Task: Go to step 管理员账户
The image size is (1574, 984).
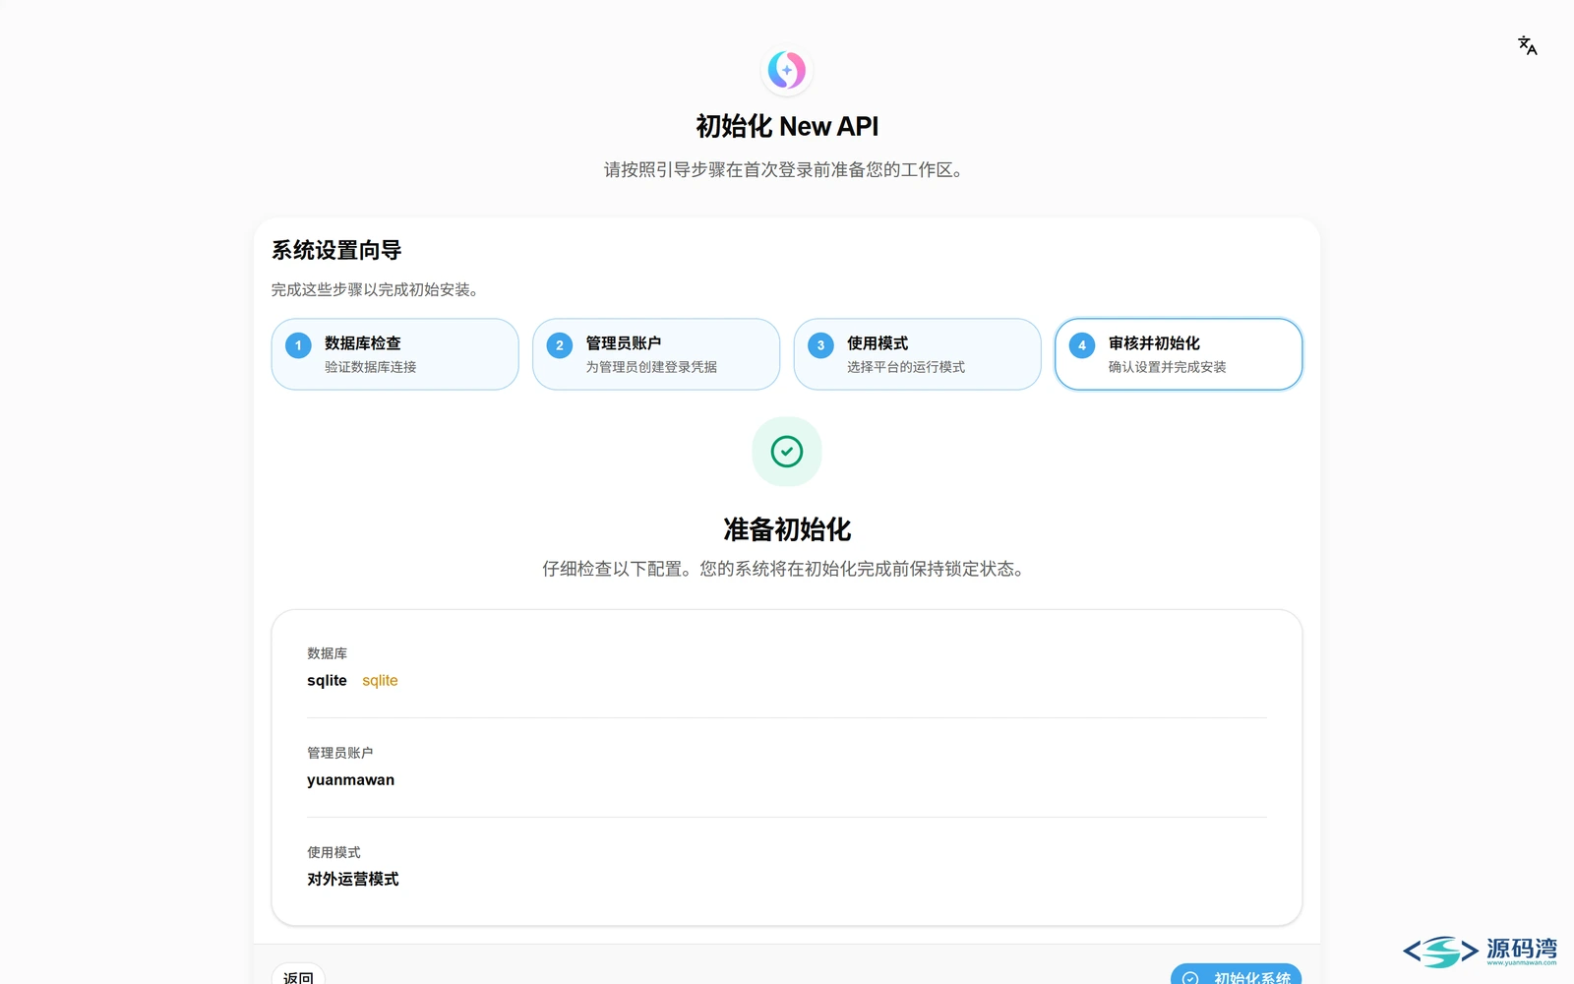Action: click(656, 354)
